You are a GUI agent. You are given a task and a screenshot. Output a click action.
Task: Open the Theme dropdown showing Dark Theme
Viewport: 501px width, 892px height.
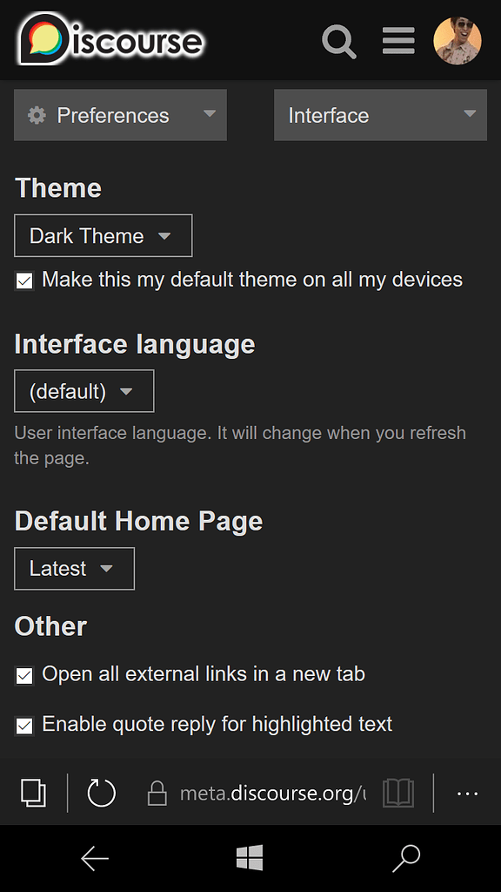tap(103, 235)
